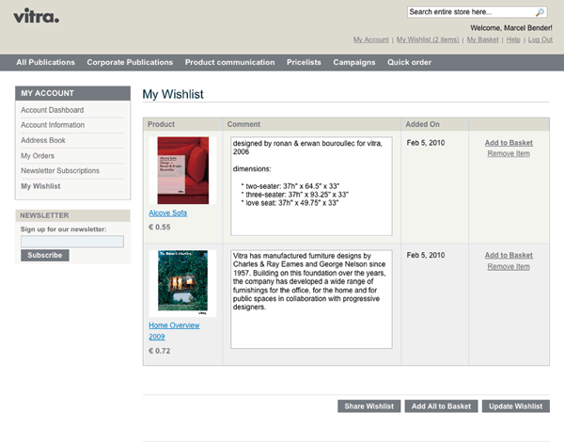
Task: Open the Quick order page
Action: point(409,62)
